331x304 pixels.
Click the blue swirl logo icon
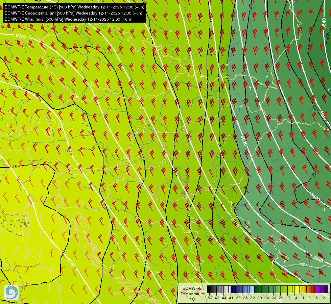pos(11,293)
